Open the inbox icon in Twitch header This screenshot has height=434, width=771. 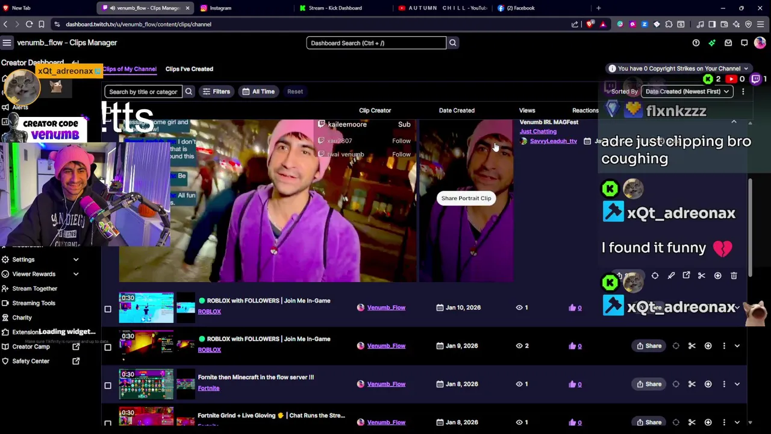point(728,43)
